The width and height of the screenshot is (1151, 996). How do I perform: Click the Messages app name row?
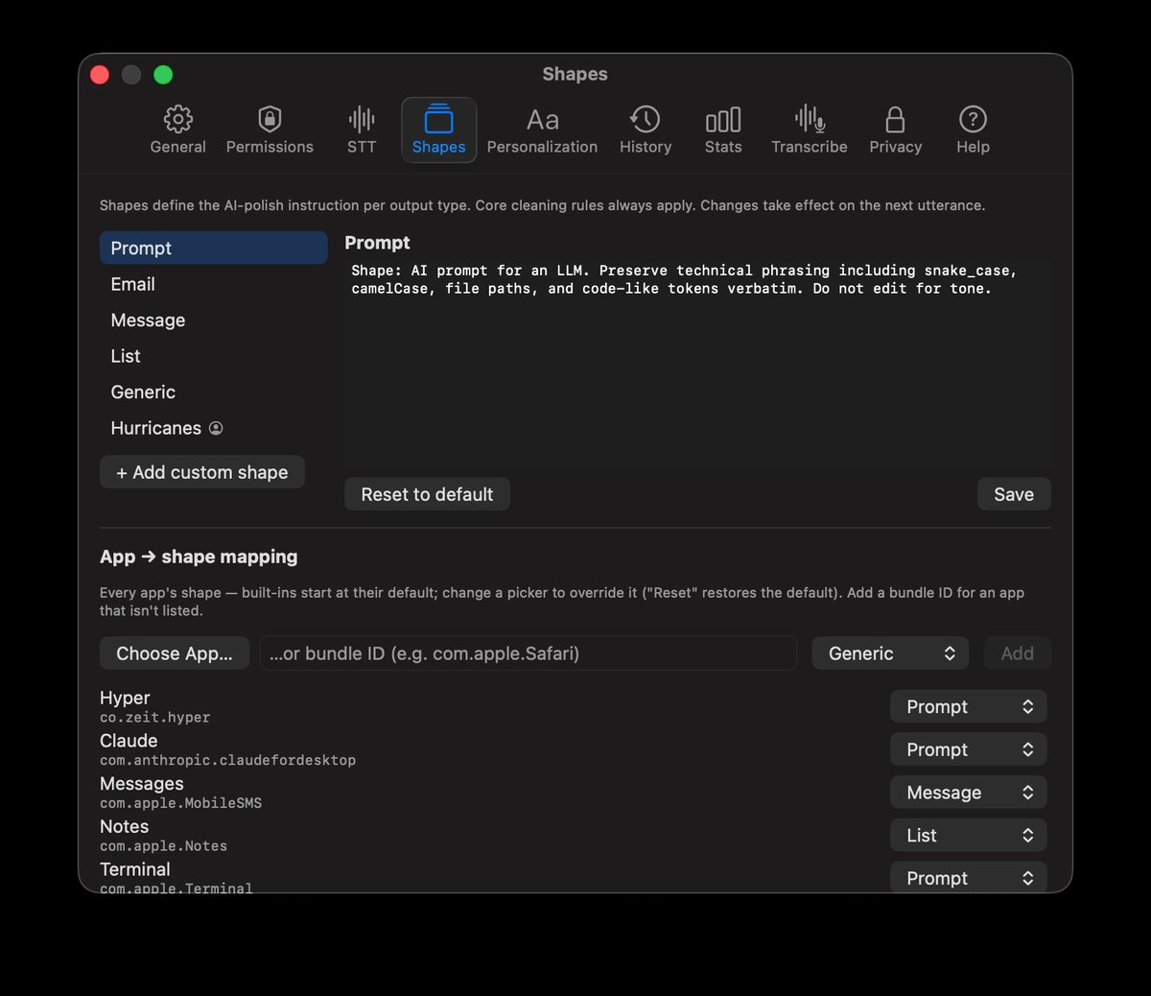pyautogui.click(x=142, y=784)
